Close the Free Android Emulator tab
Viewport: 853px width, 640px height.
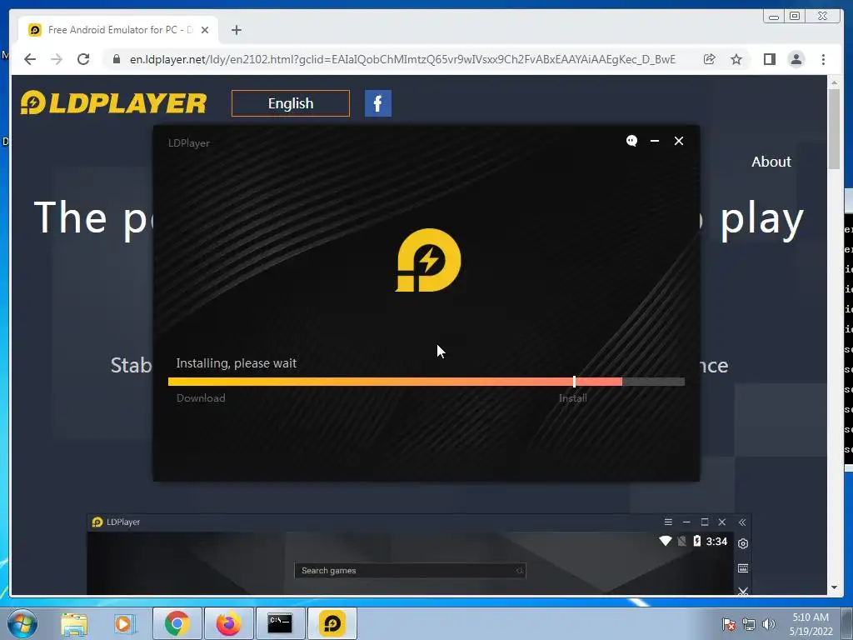click(205, 30)
